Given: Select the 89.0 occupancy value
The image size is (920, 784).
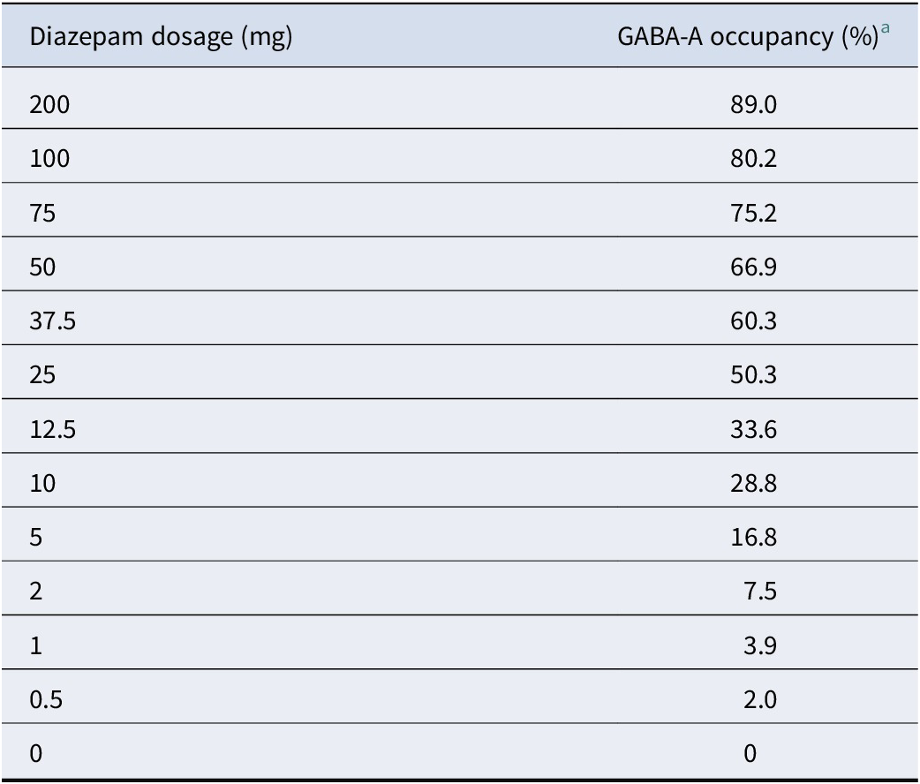Looking at the screenshot, I should (x=753, y=104).
